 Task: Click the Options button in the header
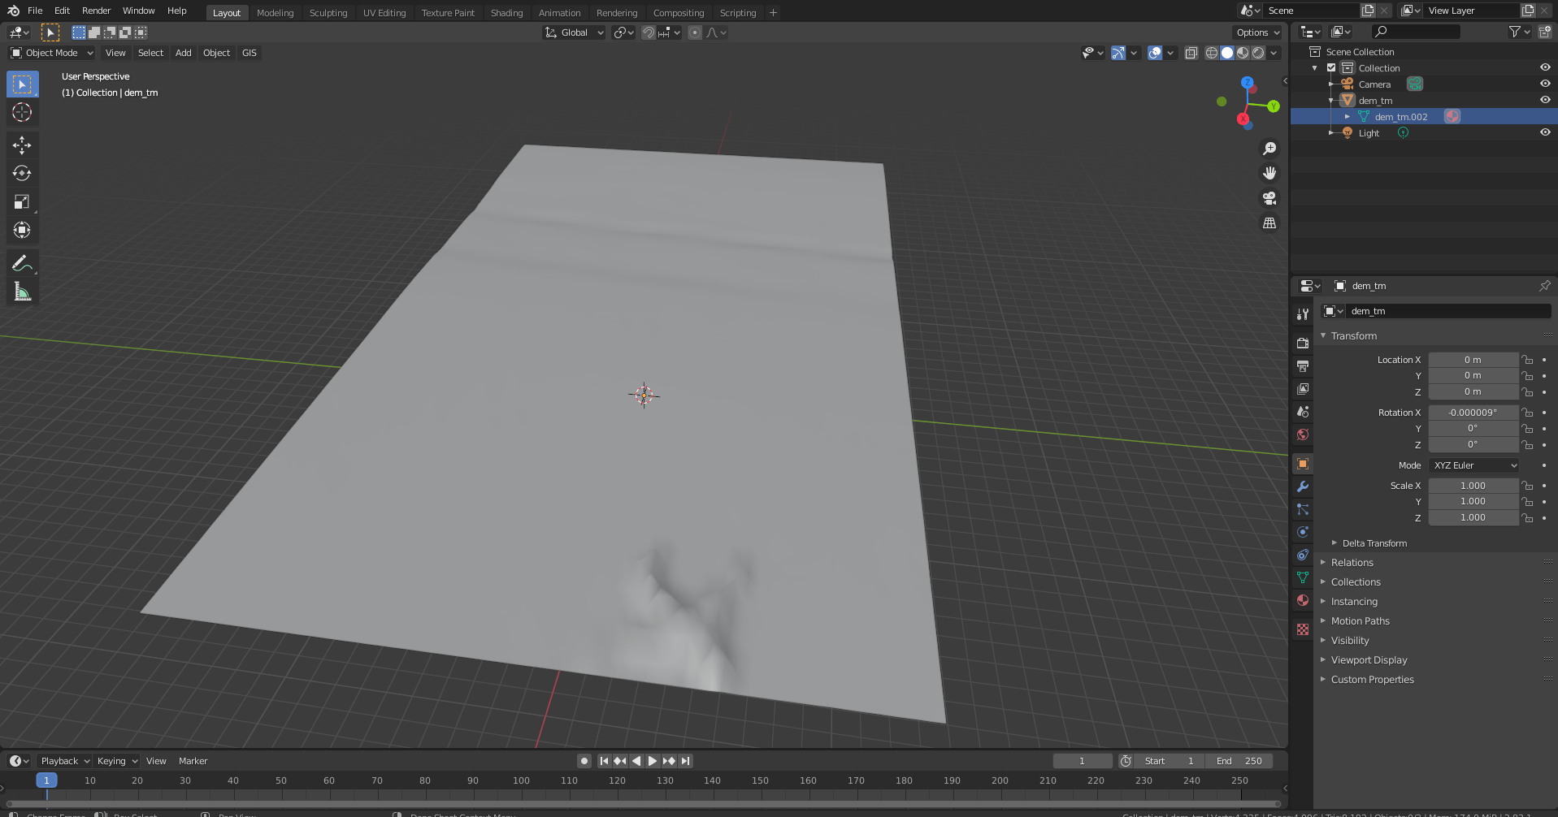click(x=1256, y=32)
